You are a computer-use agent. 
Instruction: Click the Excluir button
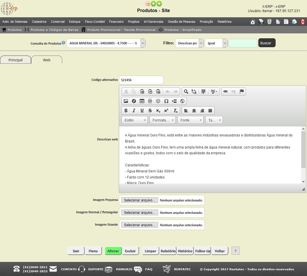pos(130,251)
